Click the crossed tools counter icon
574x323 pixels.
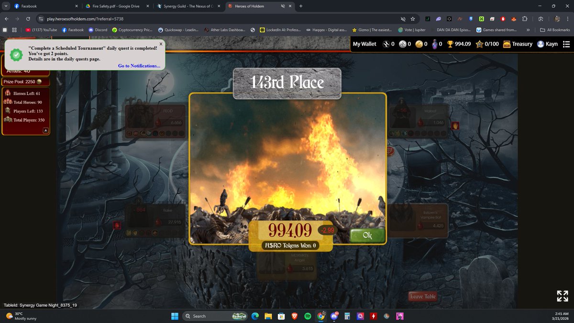386,44
